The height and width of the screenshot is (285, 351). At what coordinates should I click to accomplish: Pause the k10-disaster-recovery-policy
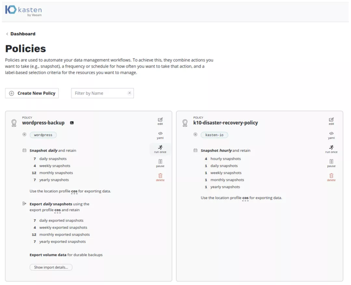331,163
